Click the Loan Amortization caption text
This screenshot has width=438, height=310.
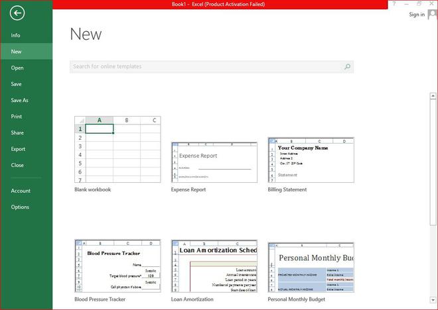coord(192,299)
